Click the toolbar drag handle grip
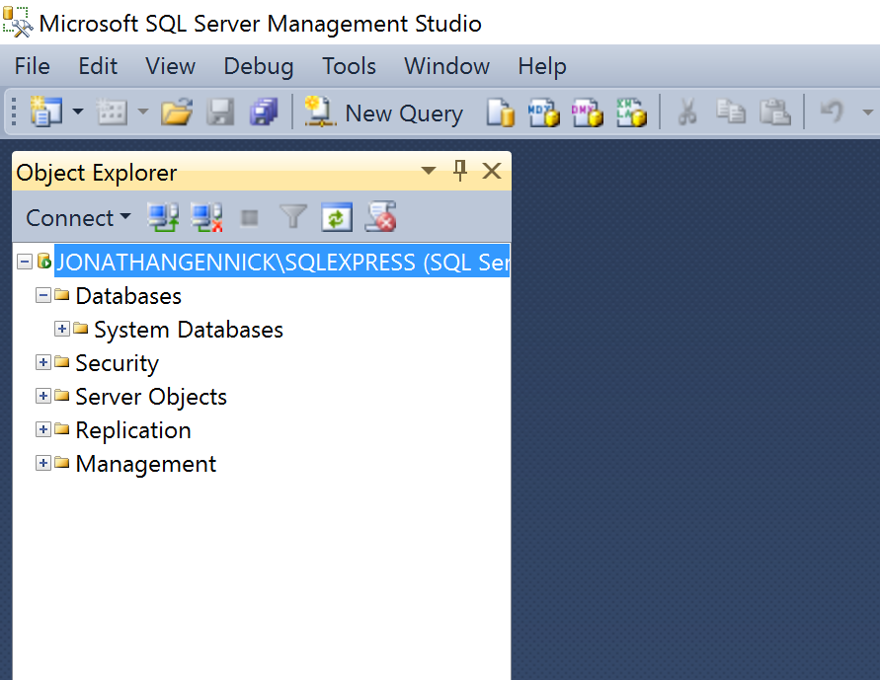Viewport: 880px width, 680px height. (x=14, y=112)
